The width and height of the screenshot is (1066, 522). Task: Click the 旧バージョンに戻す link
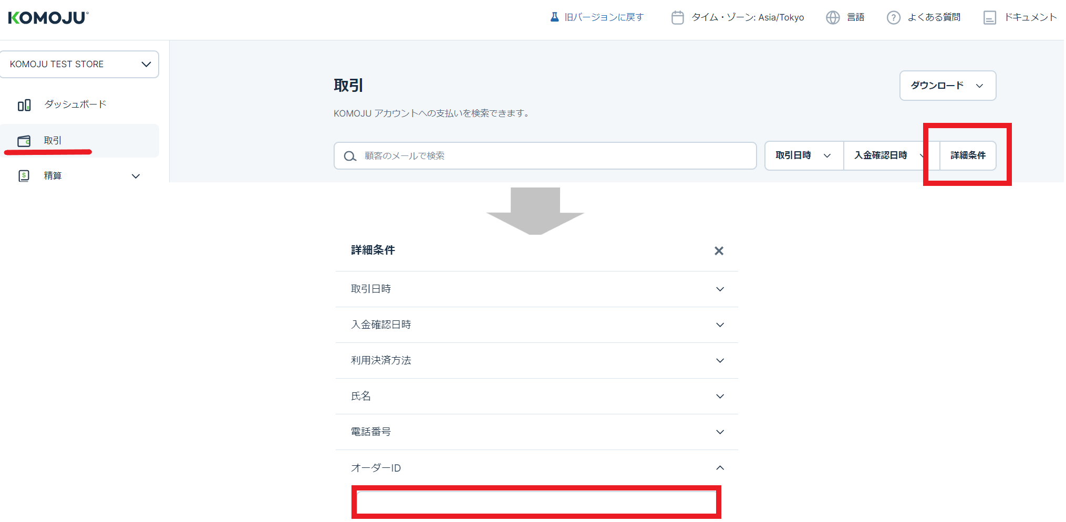[x=604, y=17]
